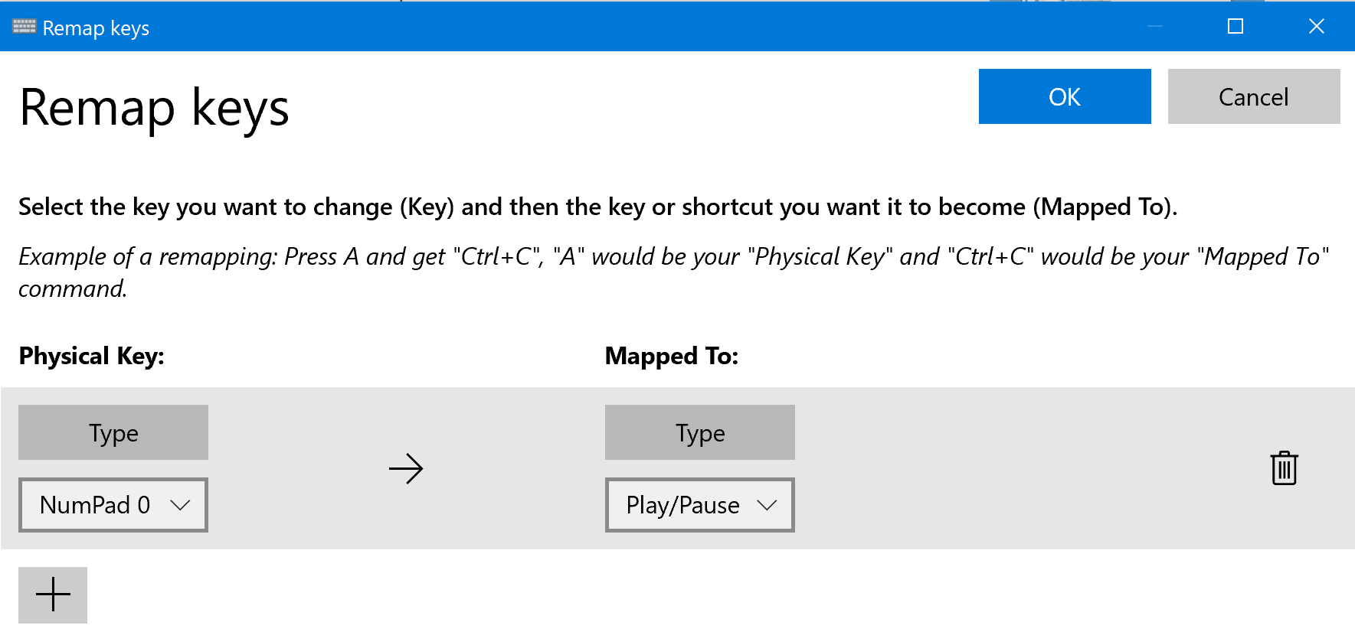This screenshot has height=632, width=1355.
Task: Click the bold "Select the key" instruction text
Action: (597, 207)
